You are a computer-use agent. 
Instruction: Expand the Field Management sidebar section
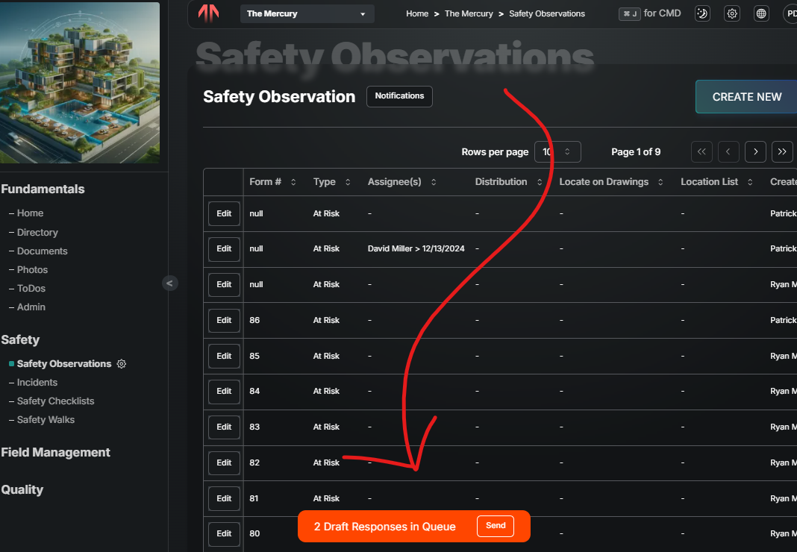coord(56,453)
